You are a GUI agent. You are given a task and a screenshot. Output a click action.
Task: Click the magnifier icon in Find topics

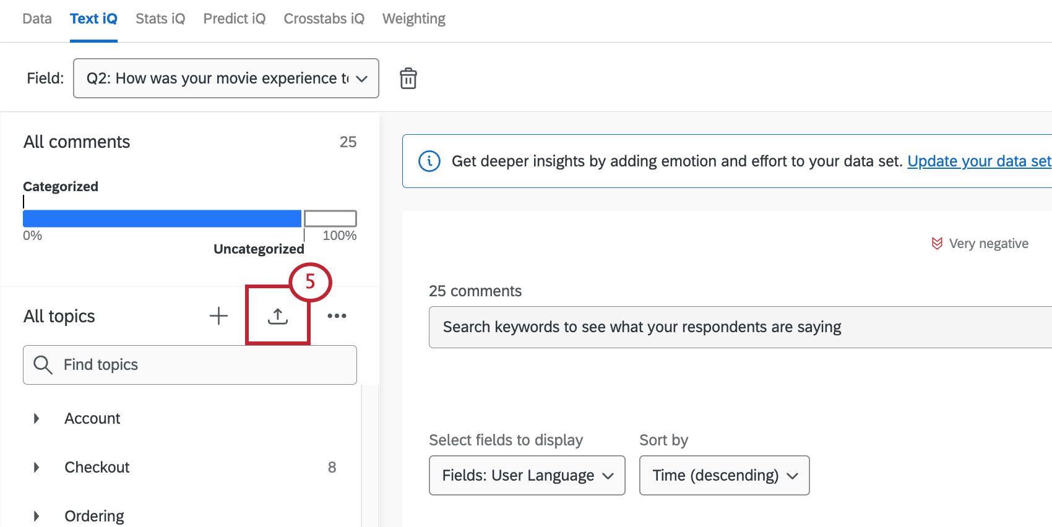43,365
